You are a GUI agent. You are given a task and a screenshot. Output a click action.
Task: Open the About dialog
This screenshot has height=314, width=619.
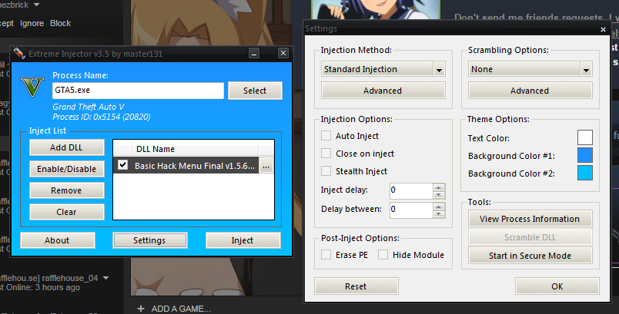[58, 240]
